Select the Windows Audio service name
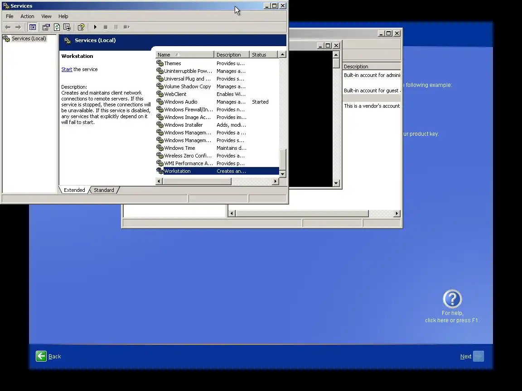Viewport: 522px width, 391px height. (181, 102)
